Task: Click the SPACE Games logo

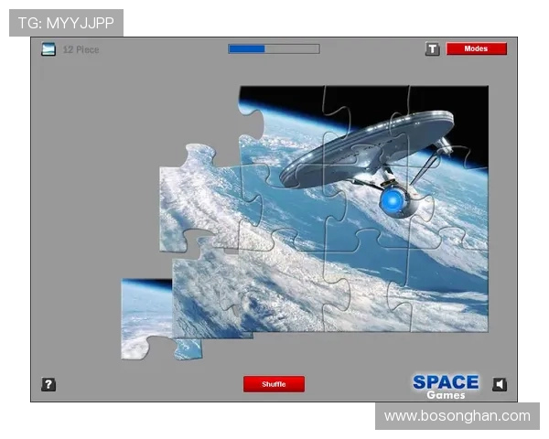Action: point(445,385)
